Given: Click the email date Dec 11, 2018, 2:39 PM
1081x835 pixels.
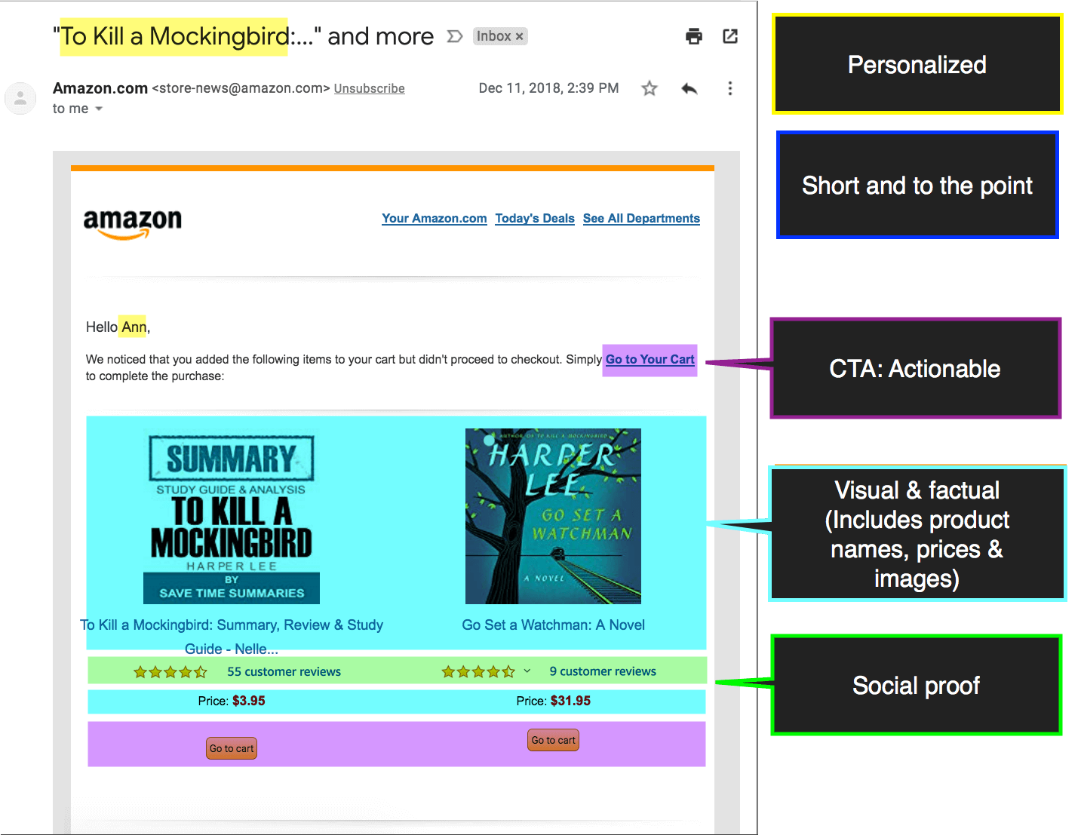Looking at the screenshot, I should pyautogui.click(x=549, y=88).
